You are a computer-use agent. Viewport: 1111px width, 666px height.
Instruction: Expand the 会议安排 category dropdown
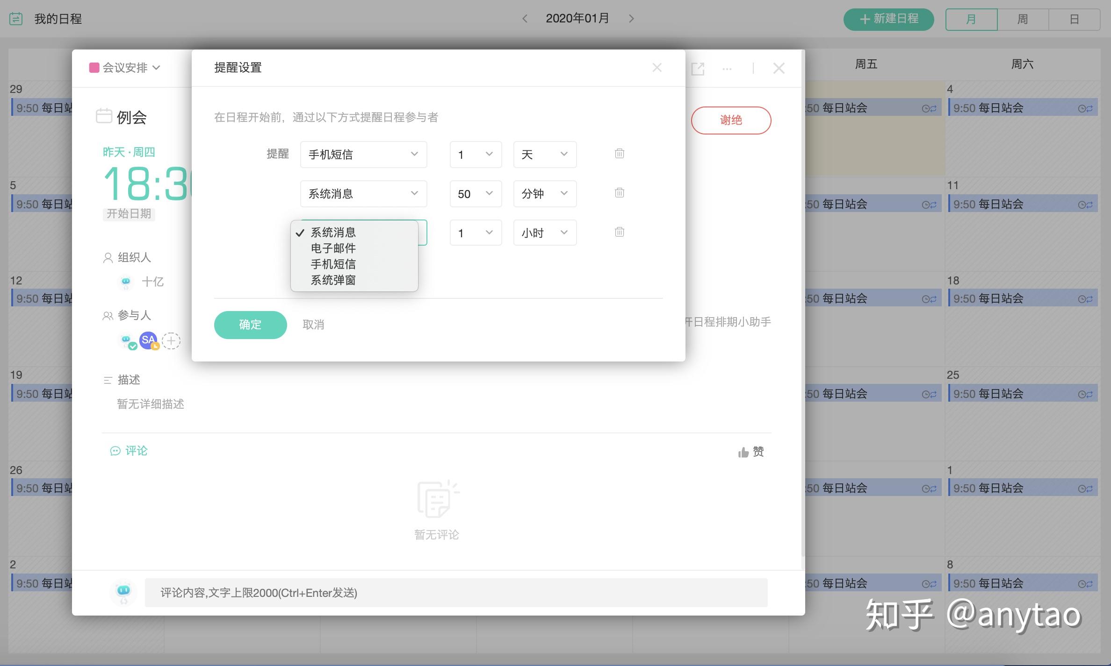[x=125, y=68]
